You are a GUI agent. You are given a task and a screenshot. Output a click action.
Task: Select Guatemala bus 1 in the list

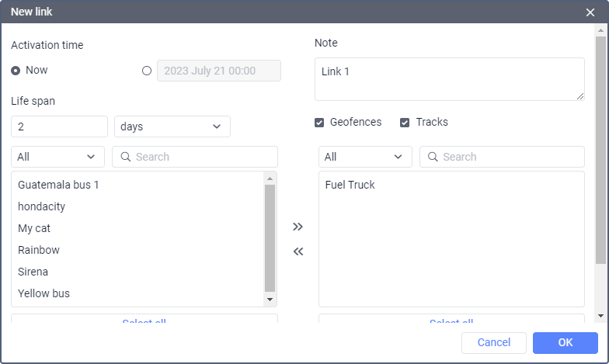pyautogui.click(x=58, y=185)
